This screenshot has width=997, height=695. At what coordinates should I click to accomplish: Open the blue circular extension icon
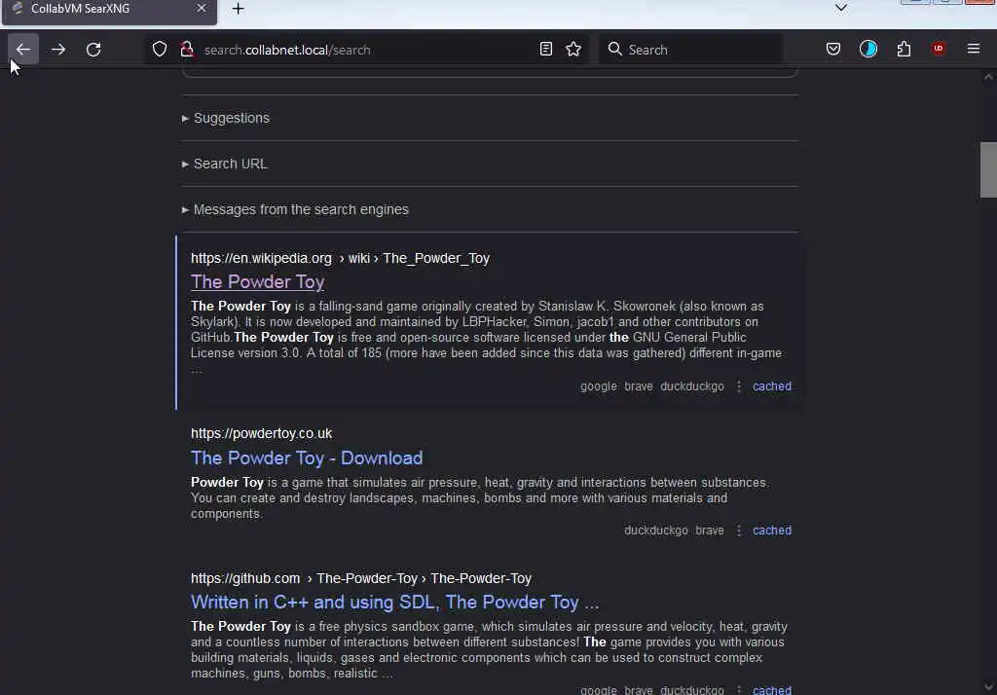(x=868, y=49)
